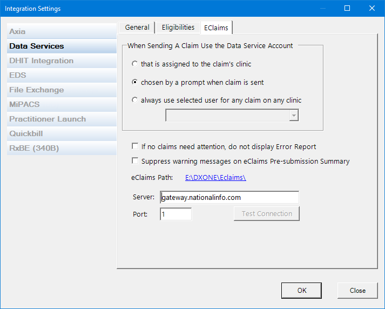Viewport: 385px width, 309px height.
Task: Choose 'assigned to the claim's clinic' option
Action: [x=134, y=64]
